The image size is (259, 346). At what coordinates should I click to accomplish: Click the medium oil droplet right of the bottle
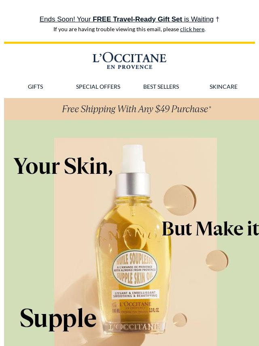[217, 261]
